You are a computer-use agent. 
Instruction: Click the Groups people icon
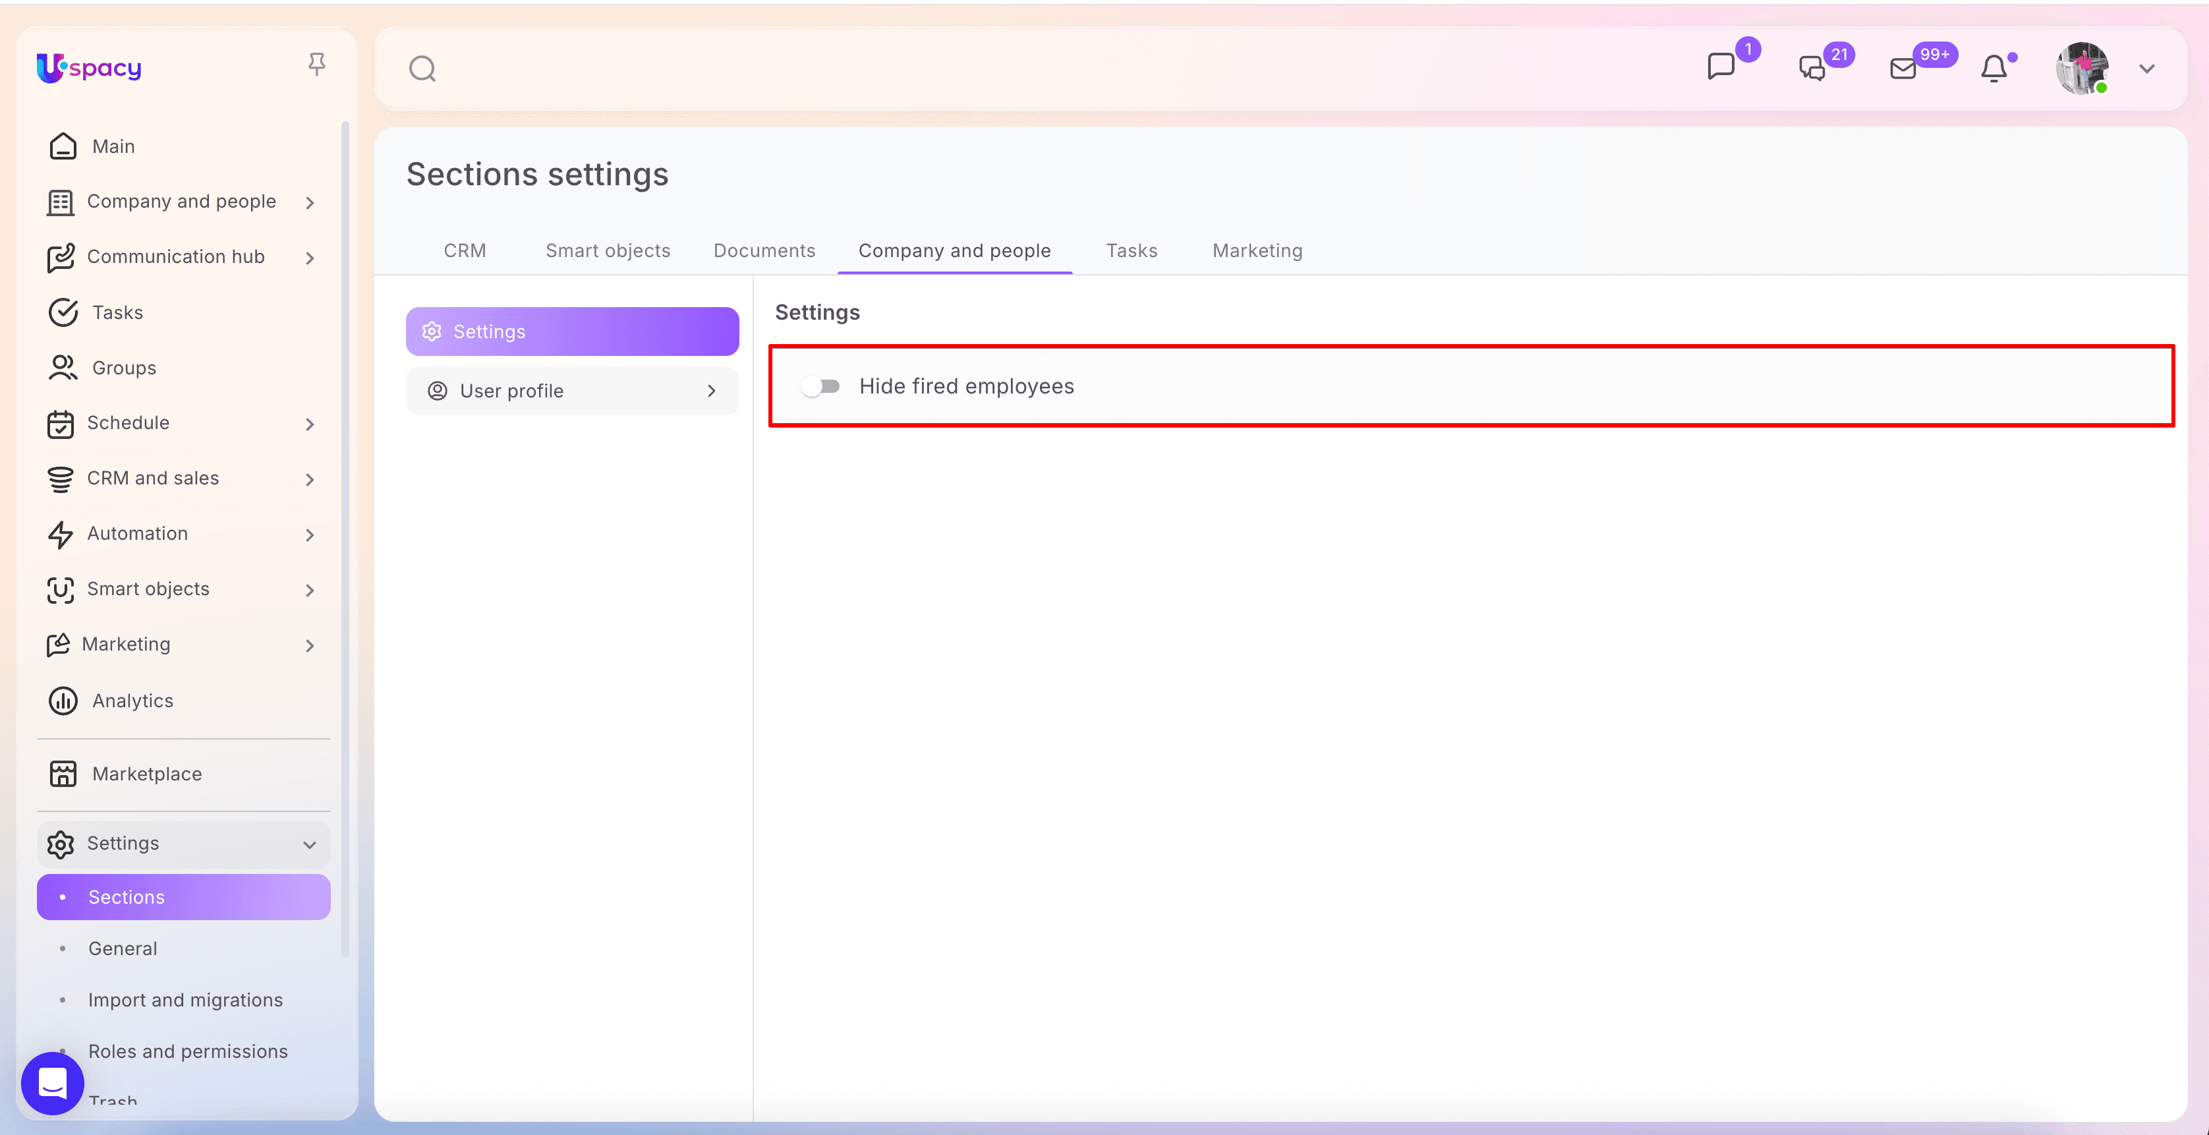[x=63, y=368]
